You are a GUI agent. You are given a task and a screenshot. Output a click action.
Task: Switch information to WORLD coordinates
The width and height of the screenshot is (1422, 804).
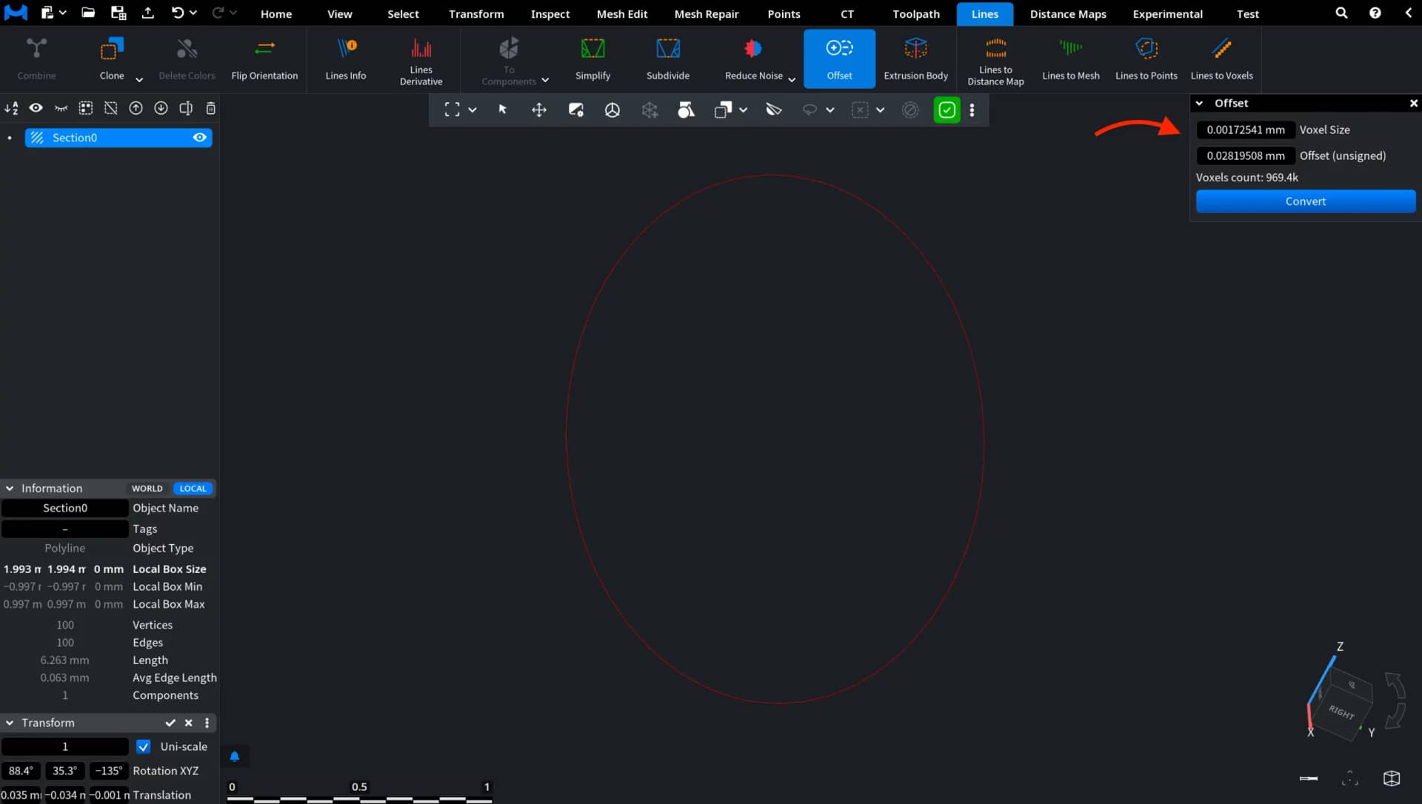(x=147, y=488)
